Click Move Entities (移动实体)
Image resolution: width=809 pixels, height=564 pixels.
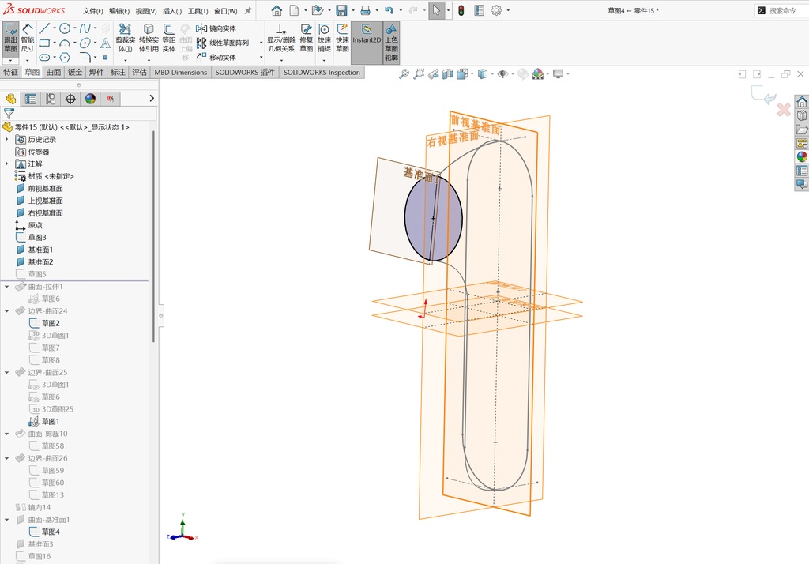pyautogui.click(x=216, y=58)
